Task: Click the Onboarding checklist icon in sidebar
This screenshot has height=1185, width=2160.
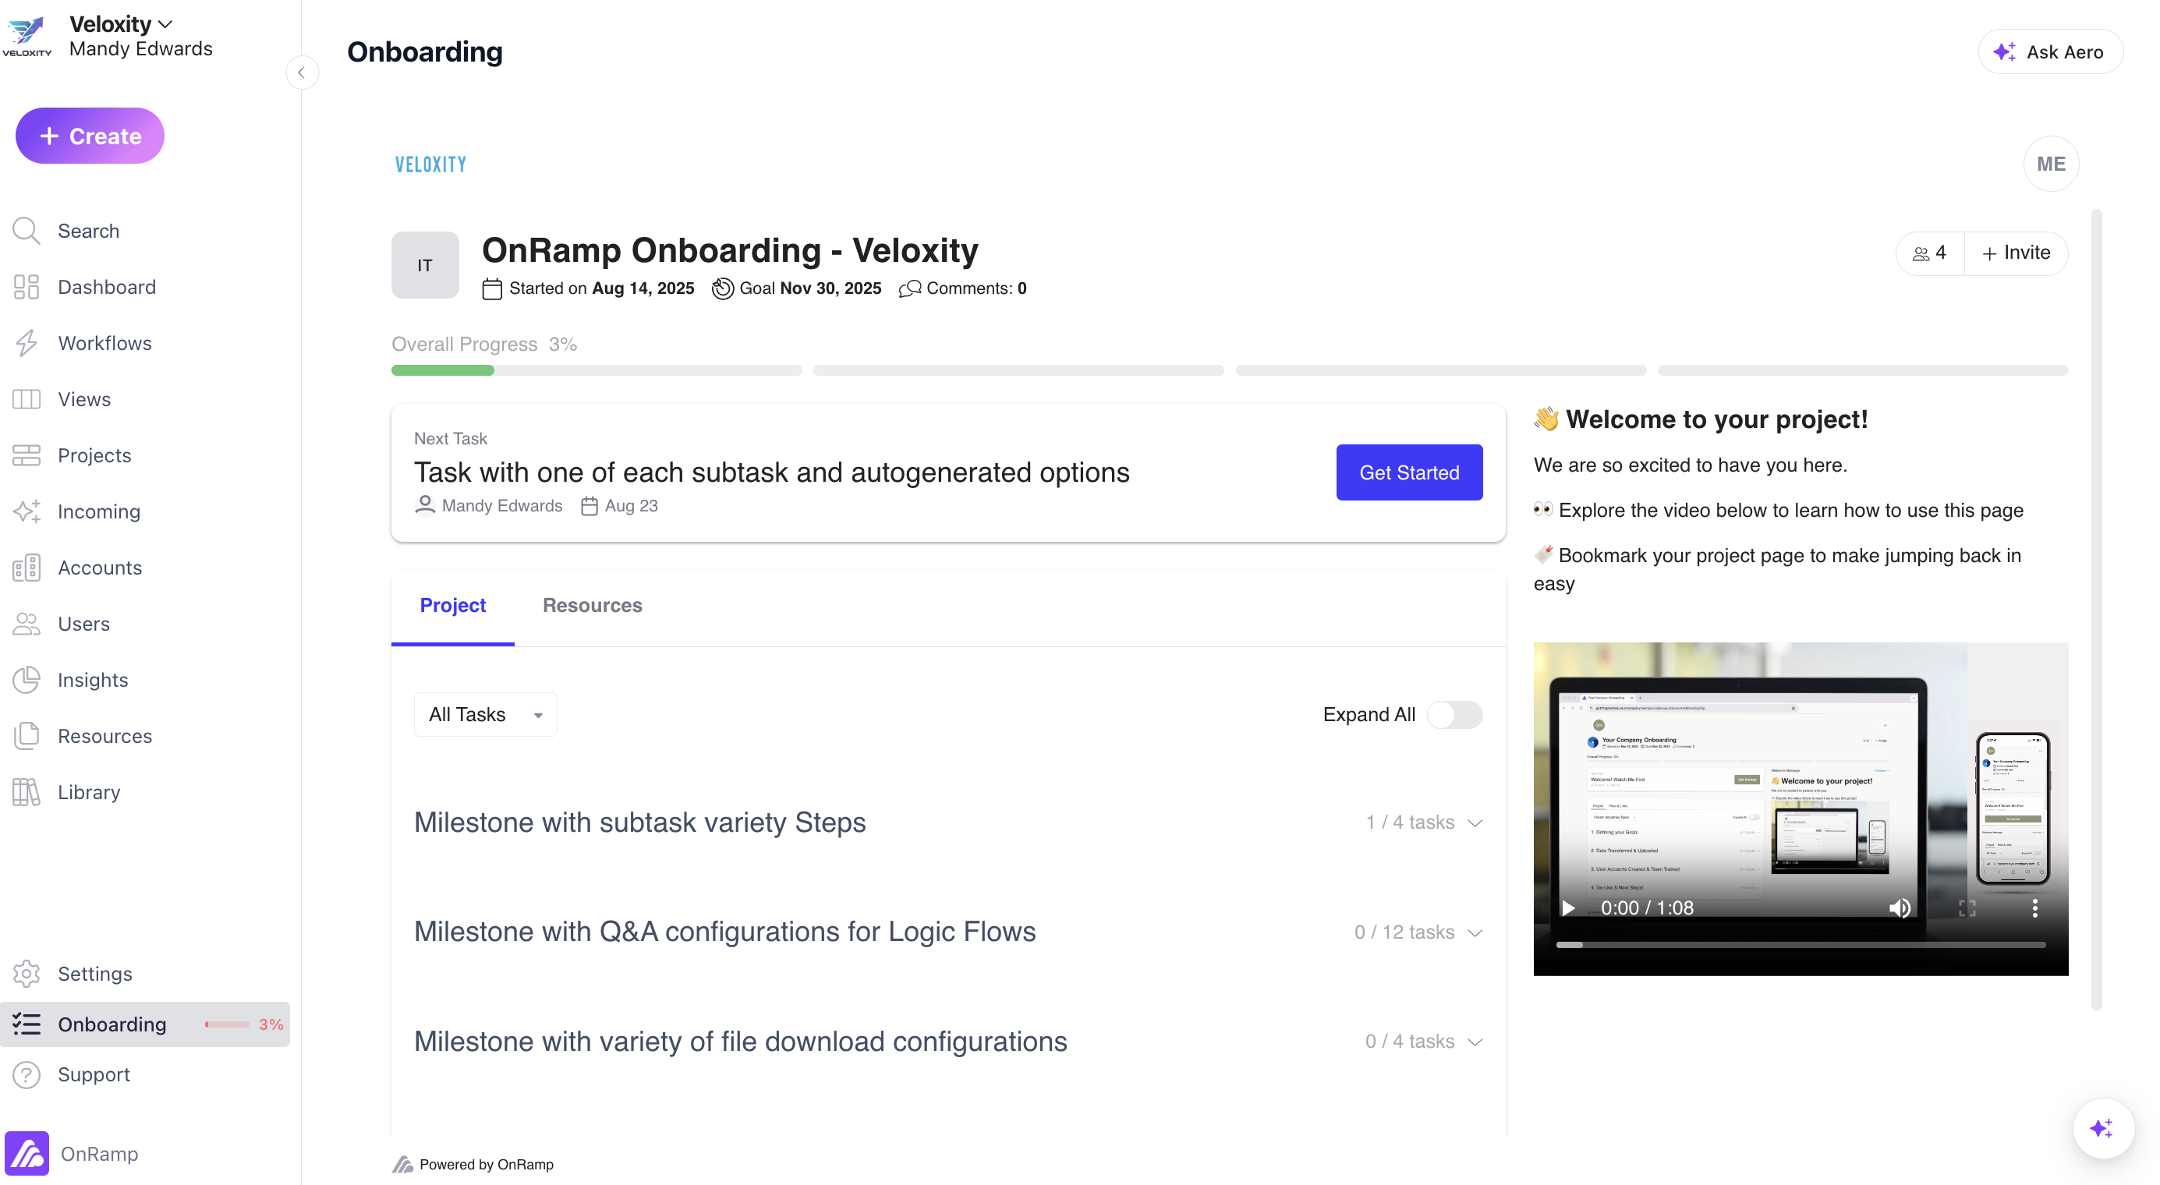Action: (26, 1024)
